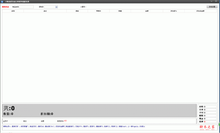Minimize the cashier window
The width and height of the screenshot is (220, 133).
click(x=212, y=1)
